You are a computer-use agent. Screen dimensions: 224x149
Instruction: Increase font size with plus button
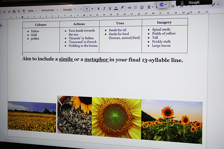[x=92, y=9]
